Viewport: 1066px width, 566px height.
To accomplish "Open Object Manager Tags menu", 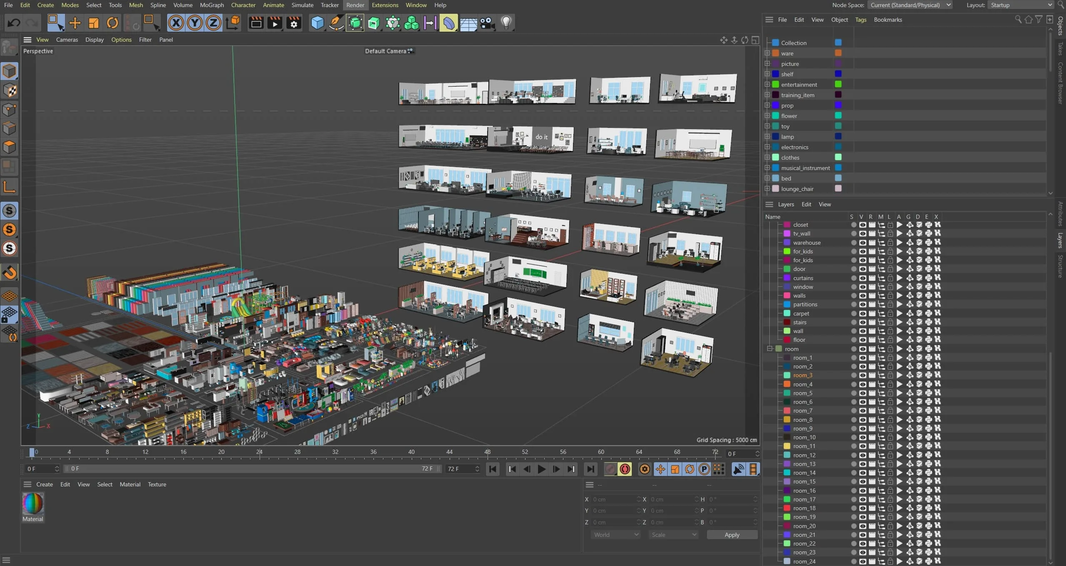I will [861, 20].
